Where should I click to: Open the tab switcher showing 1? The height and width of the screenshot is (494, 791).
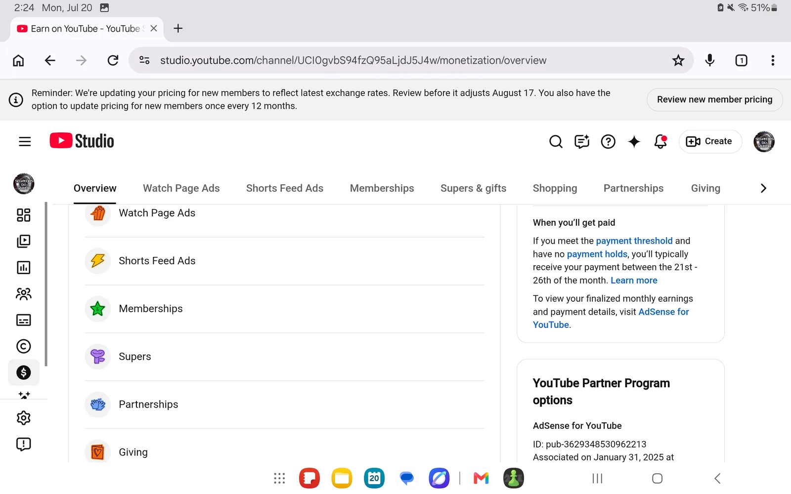tap(741, 60)
